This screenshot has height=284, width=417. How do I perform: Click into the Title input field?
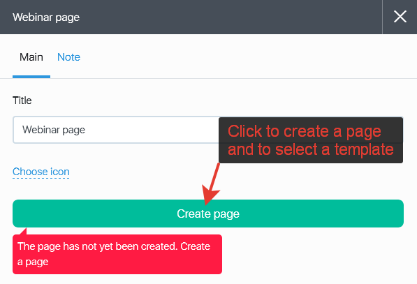(116, 130)
